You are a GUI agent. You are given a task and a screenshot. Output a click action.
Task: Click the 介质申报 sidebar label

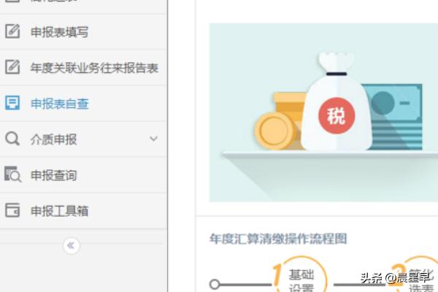pyautogui.click(x=53, y=139)
